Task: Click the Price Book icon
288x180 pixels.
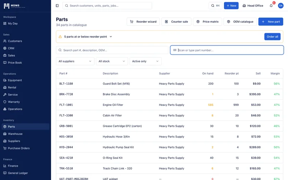Action: click(5, 63)
